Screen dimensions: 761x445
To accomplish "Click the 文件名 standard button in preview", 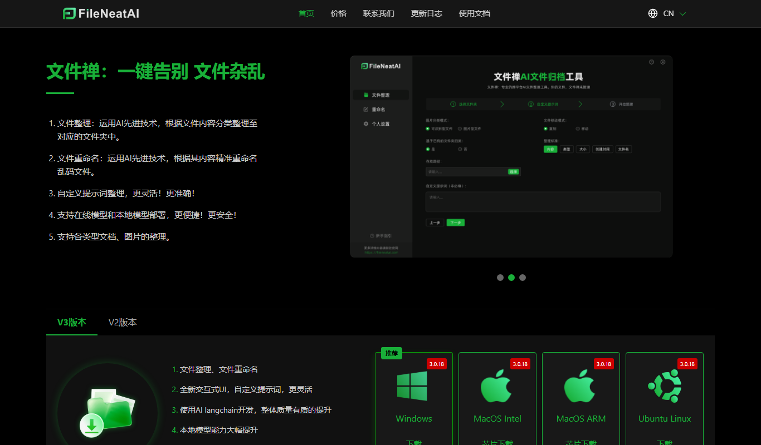I will pyautogui.click(x=623, y=149).
